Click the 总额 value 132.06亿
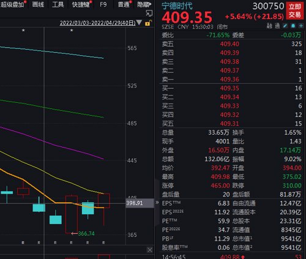The image size is (306, 259). pyautogui.click(x=217, y=159)
